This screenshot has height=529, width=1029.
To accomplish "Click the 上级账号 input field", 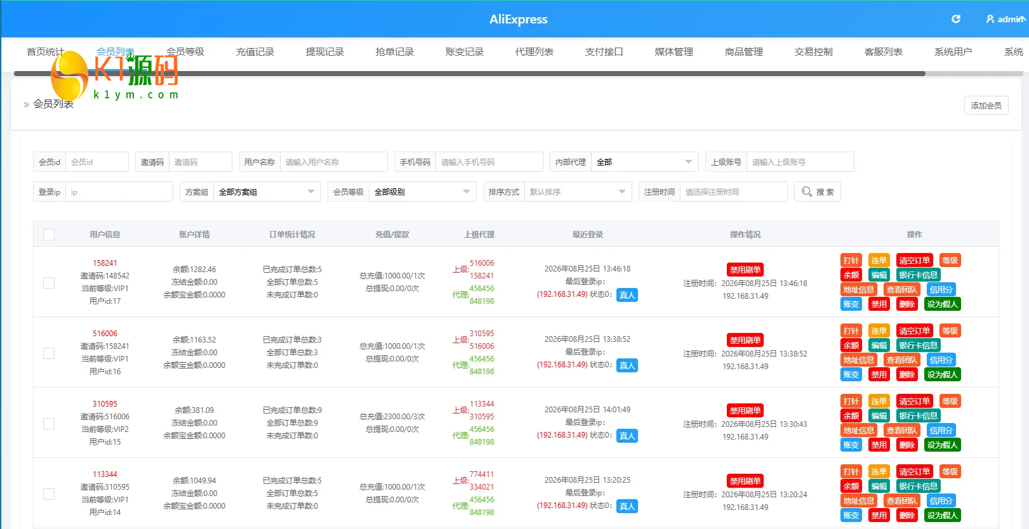I will [800, 162].
